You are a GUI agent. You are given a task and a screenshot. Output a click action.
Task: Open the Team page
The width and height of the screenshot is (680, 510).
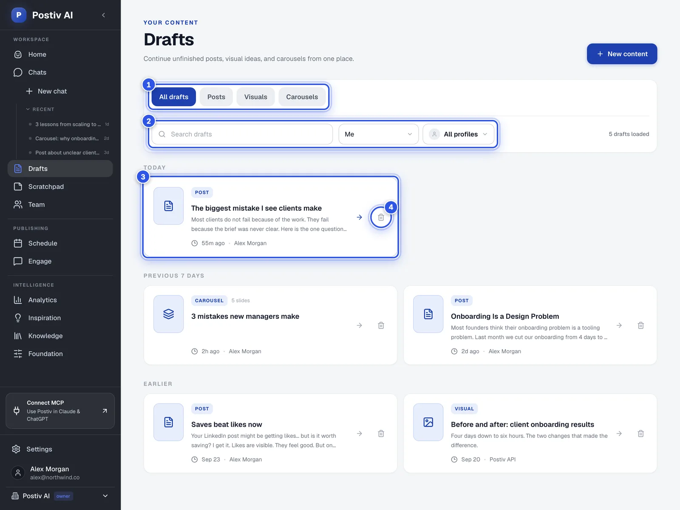point(60,204)
